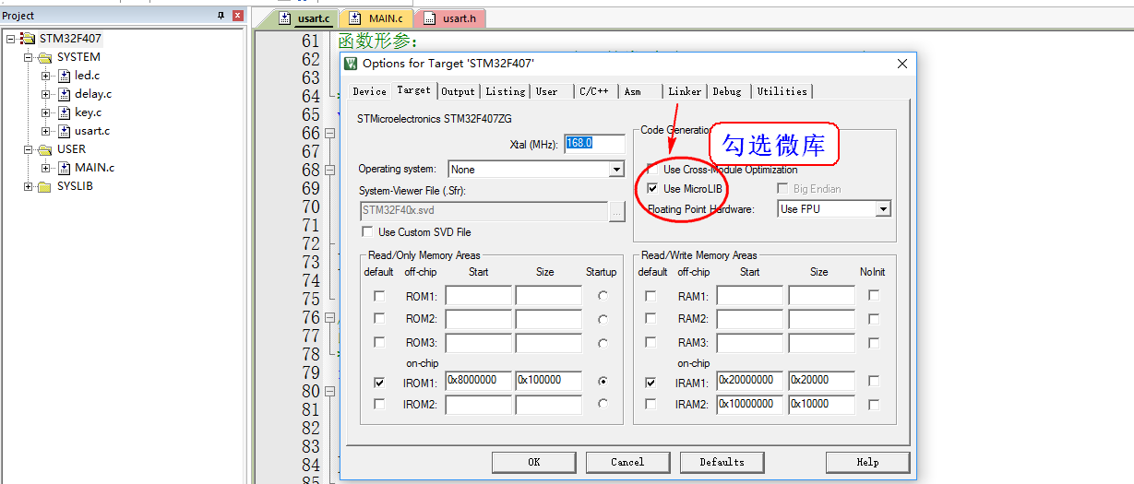Switch editor to MAIN.c tab

[376, 18]
